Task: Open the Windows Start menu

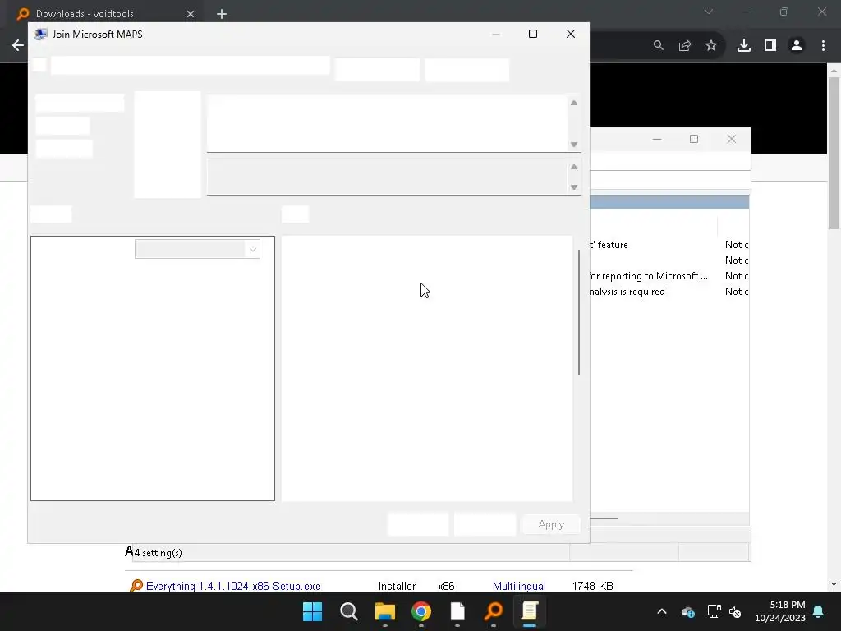Action: (x=313, y=611)
